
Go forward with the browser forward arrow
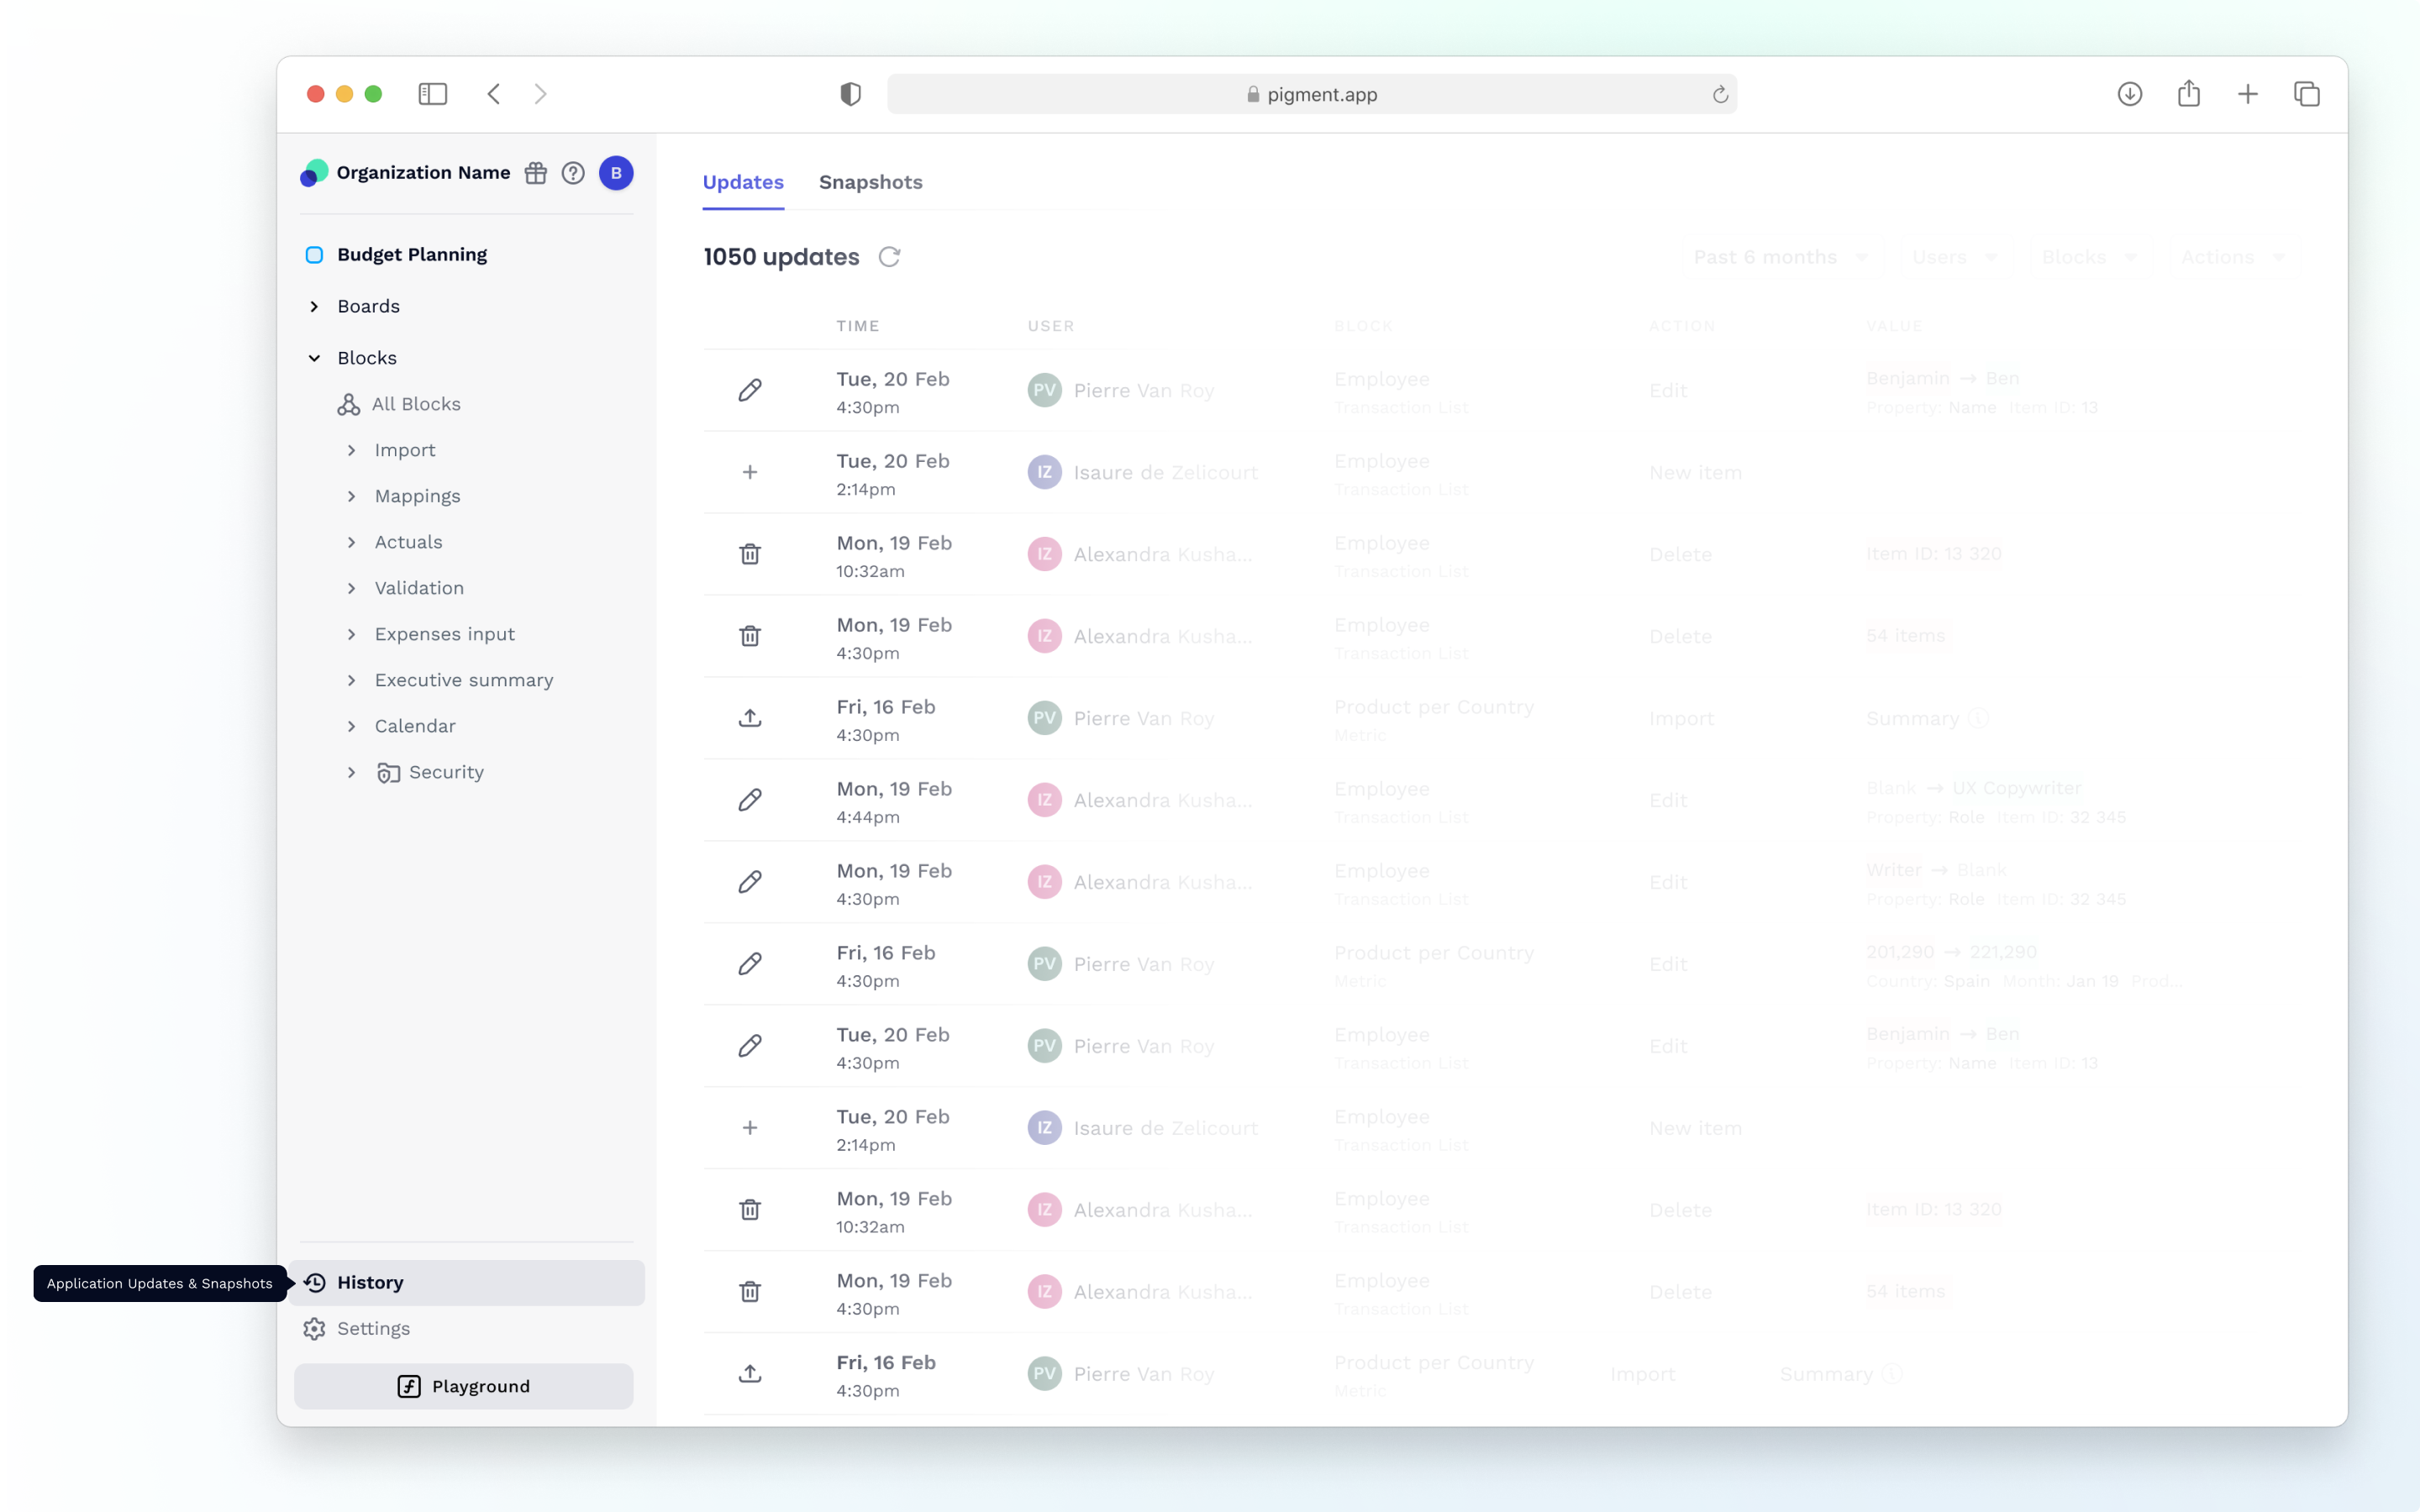point(541,94)
